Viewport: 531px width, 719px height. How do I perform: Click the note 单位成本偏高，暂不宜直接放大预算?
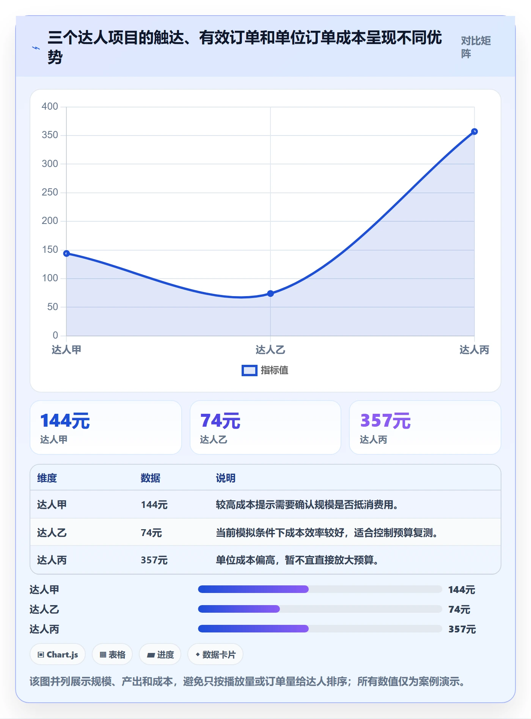click(x=297, y=560)
